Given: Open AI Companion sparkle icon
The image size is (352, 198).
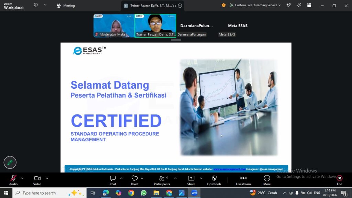Looking at the screenshot, I should (x=299, y=5).
